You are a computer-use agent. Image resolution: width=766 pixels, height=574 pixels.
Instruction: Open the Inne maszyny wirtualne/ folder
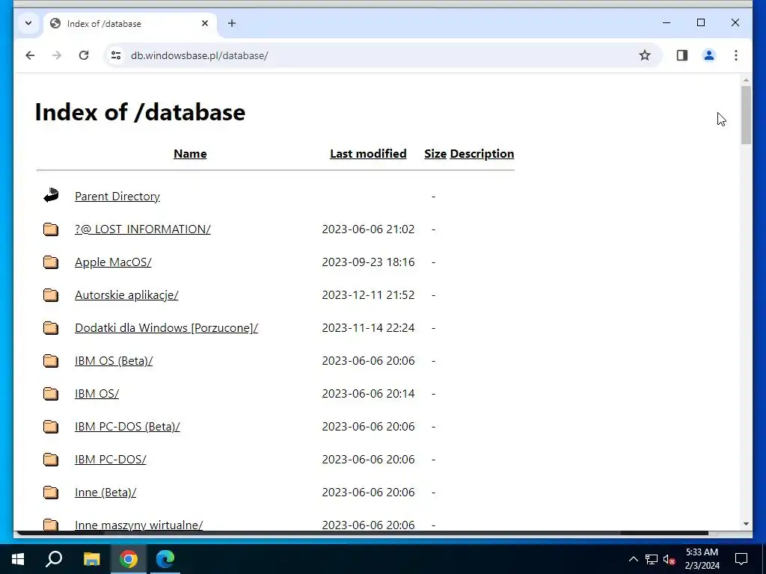(x=138, y=525)
